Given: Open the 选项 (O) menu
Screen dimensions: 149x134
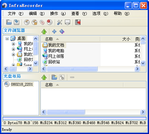Looking at the screenshot, I should click(100, 14).
